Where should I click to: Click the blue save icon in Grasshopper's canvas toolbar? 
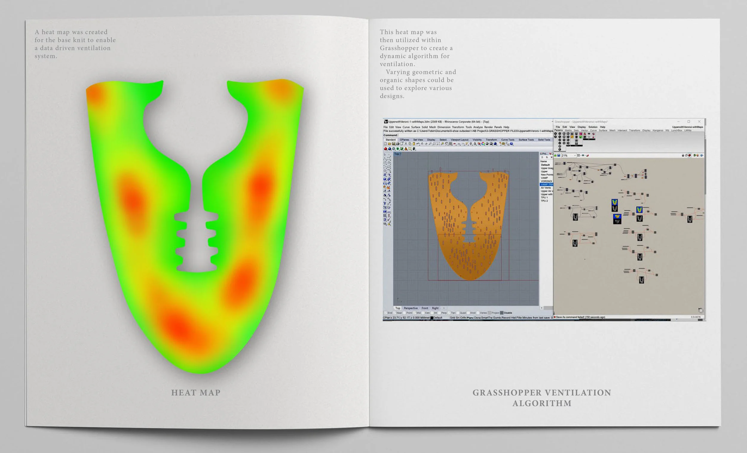(559, 156)
